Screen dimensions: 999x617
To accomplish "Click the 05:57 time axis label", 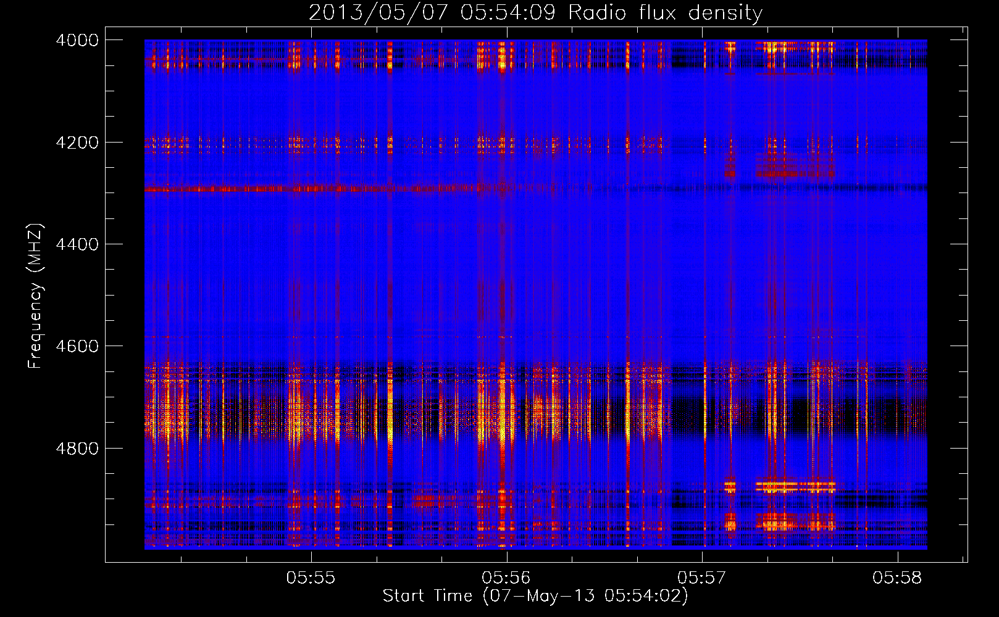I will [x=702, y=578].
